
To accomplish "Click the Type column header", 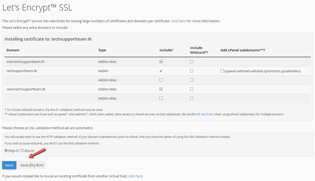I will (102, 50).
